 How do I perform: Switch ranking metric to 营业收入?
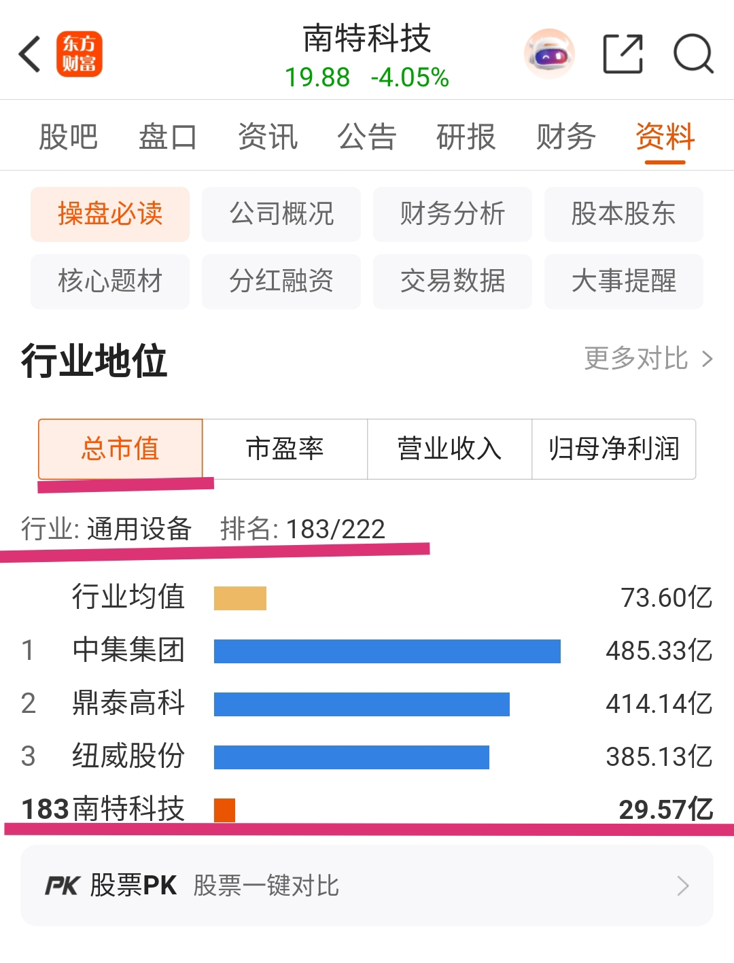pos(449,449)
